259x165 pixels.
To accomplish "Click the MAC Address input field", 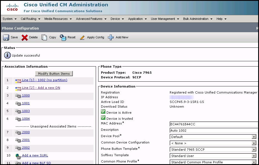I will [214, 124].
